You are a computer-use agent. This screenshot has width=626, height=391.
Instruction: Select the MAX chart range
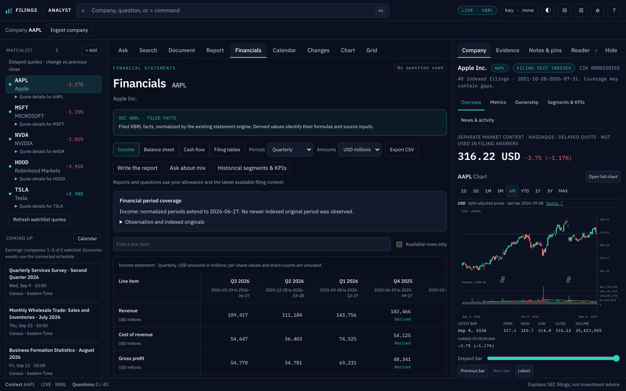(x=563, y=191)
